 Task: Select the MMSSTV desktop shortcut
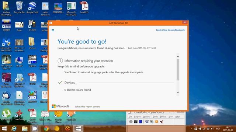tap(32, 97)
